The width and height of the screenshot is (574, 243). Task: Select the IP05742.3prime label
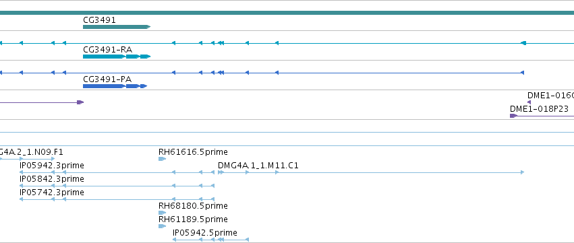pyautogui.click(x=52, y=193)
